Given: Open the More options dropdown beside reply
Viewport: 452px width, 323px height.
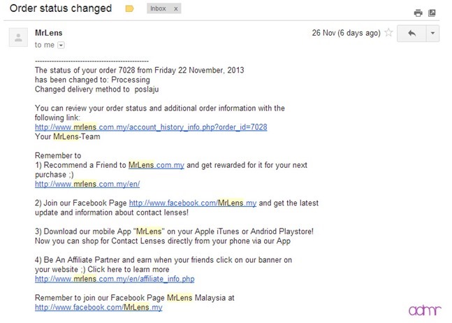Looking at the screenshot, I should pos(432,33).
